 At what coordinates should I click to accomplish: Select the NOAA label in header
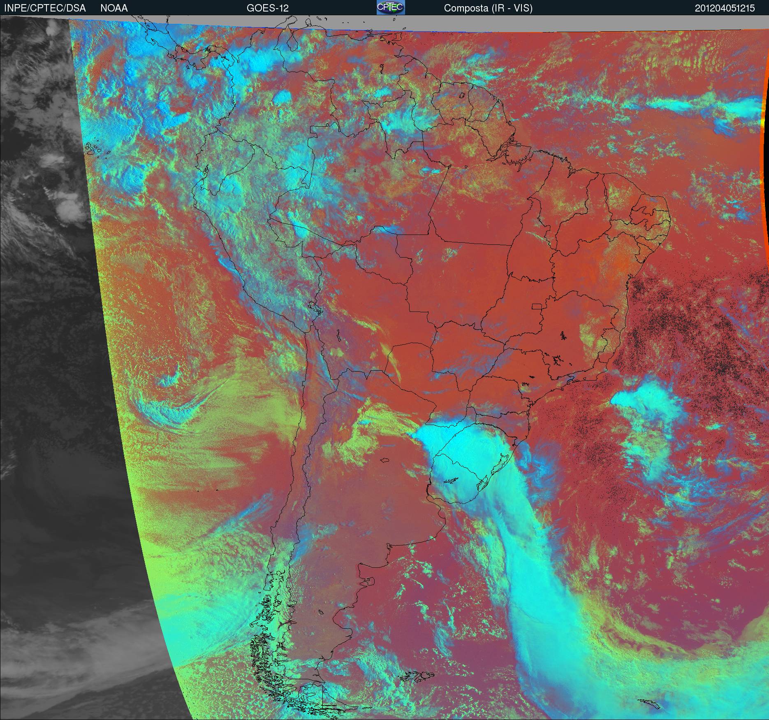point(114,8)
